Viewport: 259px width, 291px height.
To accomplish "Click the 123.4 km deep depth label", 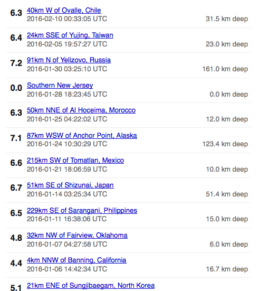I will [225, 144].
